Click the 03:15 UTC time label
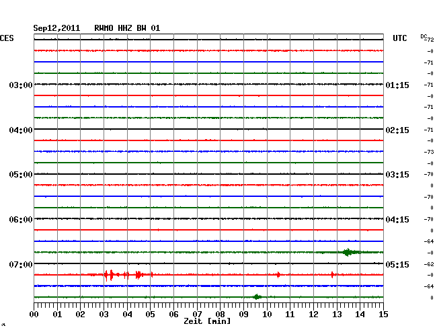 click(x=397, y=175)
